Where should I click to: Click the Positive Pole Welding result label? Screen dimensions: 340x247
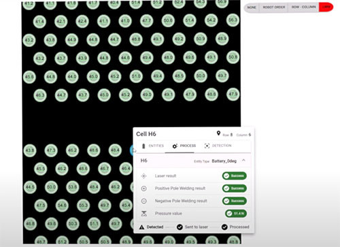180,188
